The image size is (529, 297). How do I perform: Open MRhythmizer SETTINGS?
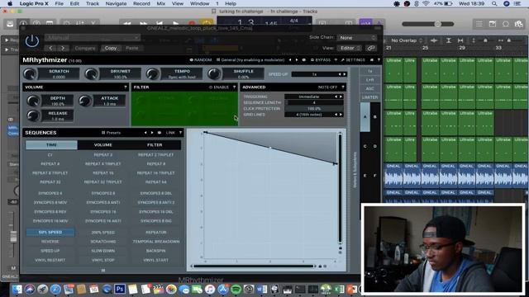(353, 60)
